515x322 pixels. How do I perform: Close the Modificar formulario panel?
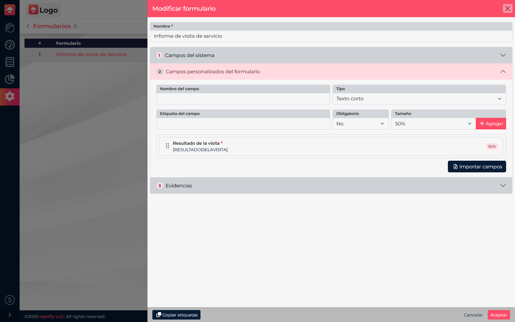coord(508,9)
